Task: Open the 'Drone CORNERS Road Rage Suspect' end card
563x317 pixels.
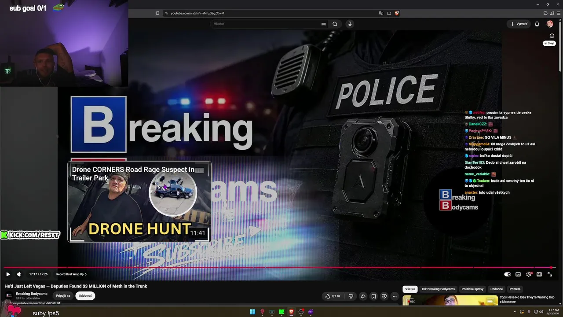Action: point(139,202)
